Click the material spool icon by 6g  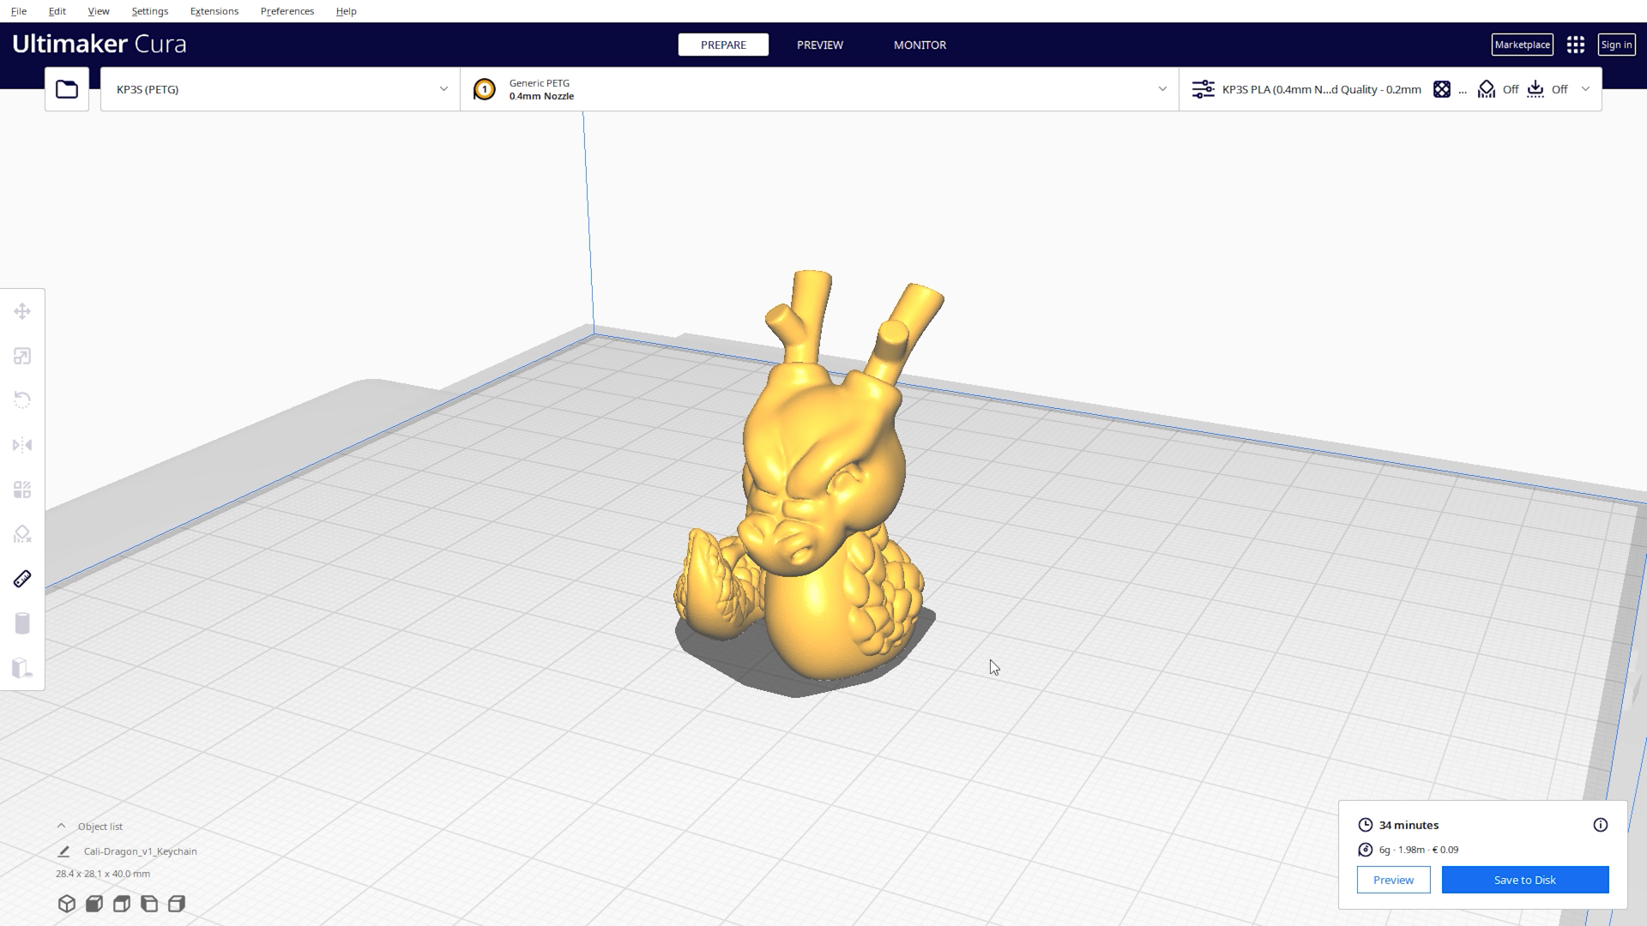click(1366, 850)
